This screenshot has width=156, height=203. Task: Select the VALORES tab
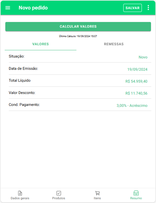click(41, 44)
